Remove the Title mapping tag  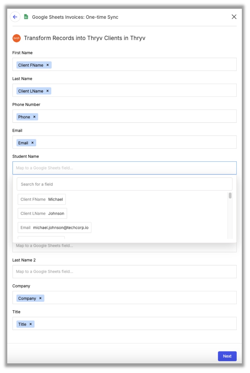click(30, 324)
